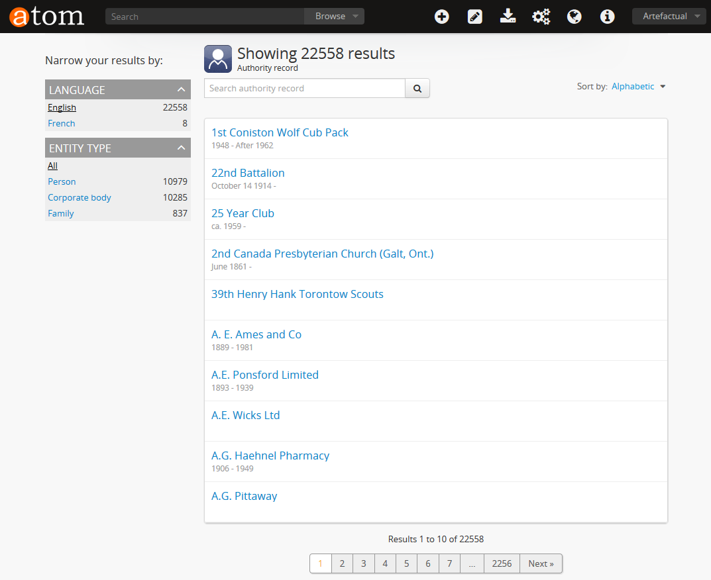This screenshot has width=711, height=580.
Task: Open the Add (plus) menu icon
Action: click(x=442, y=17)
